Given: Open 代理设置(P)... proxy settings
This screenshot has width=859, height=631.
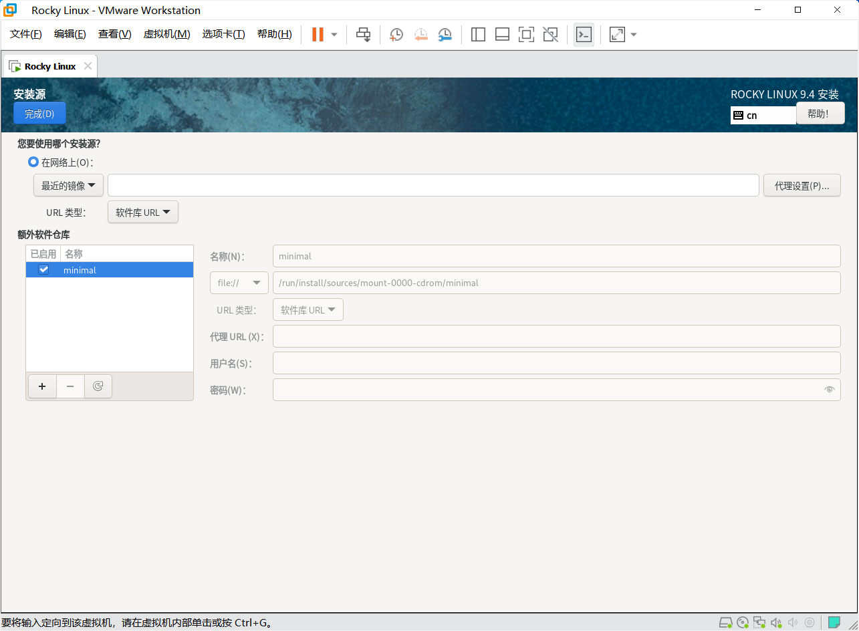Looking at the screenshot, I should 802,186.
